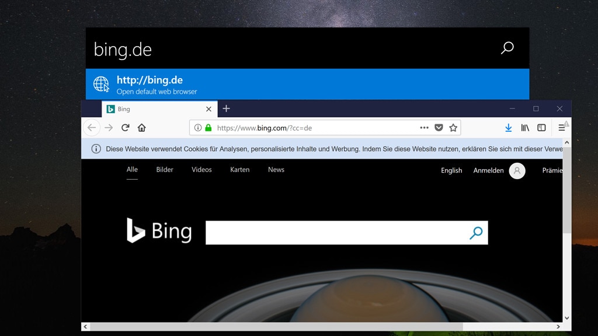Open the Bing account avatar
The height and width of the screenshot is (336, 598).
pos(517,170)
